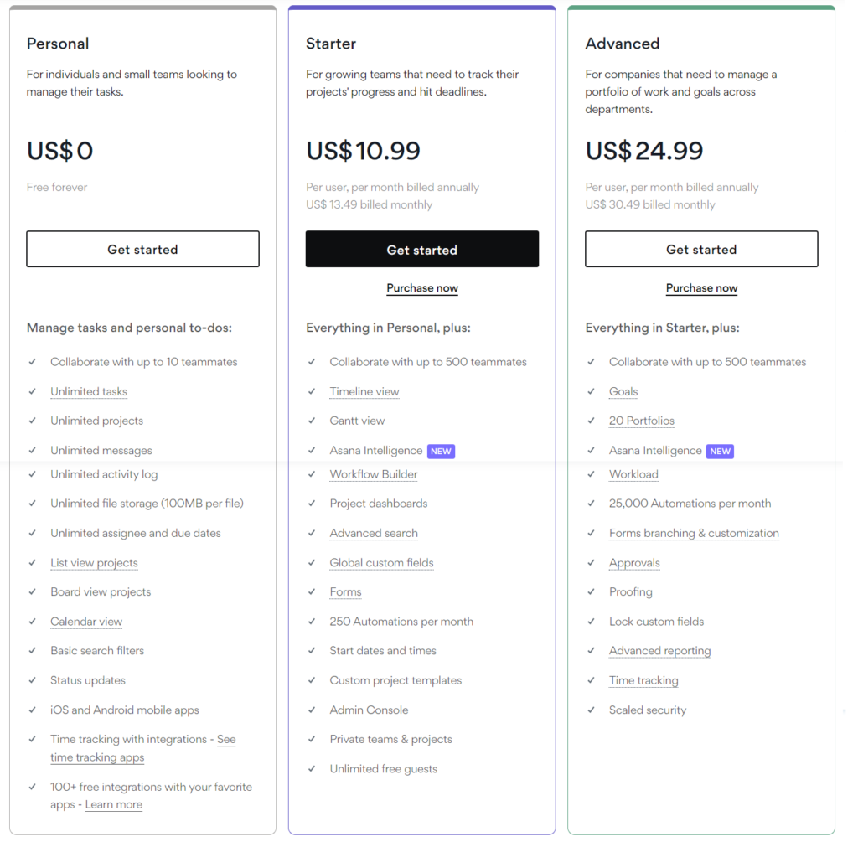
Task: Click the checkmark beside 25,000 Automations per month
Action: pyautogui.click(x=591, y=504)
